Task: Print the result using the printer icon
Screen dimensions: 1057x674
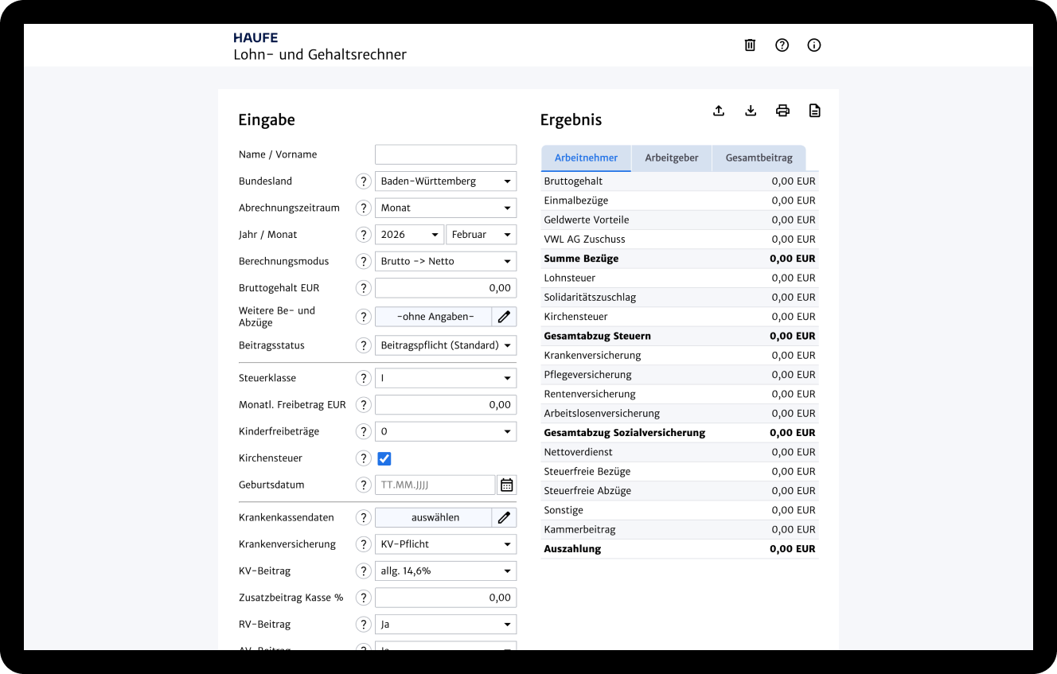Action: tap(782, 111)
